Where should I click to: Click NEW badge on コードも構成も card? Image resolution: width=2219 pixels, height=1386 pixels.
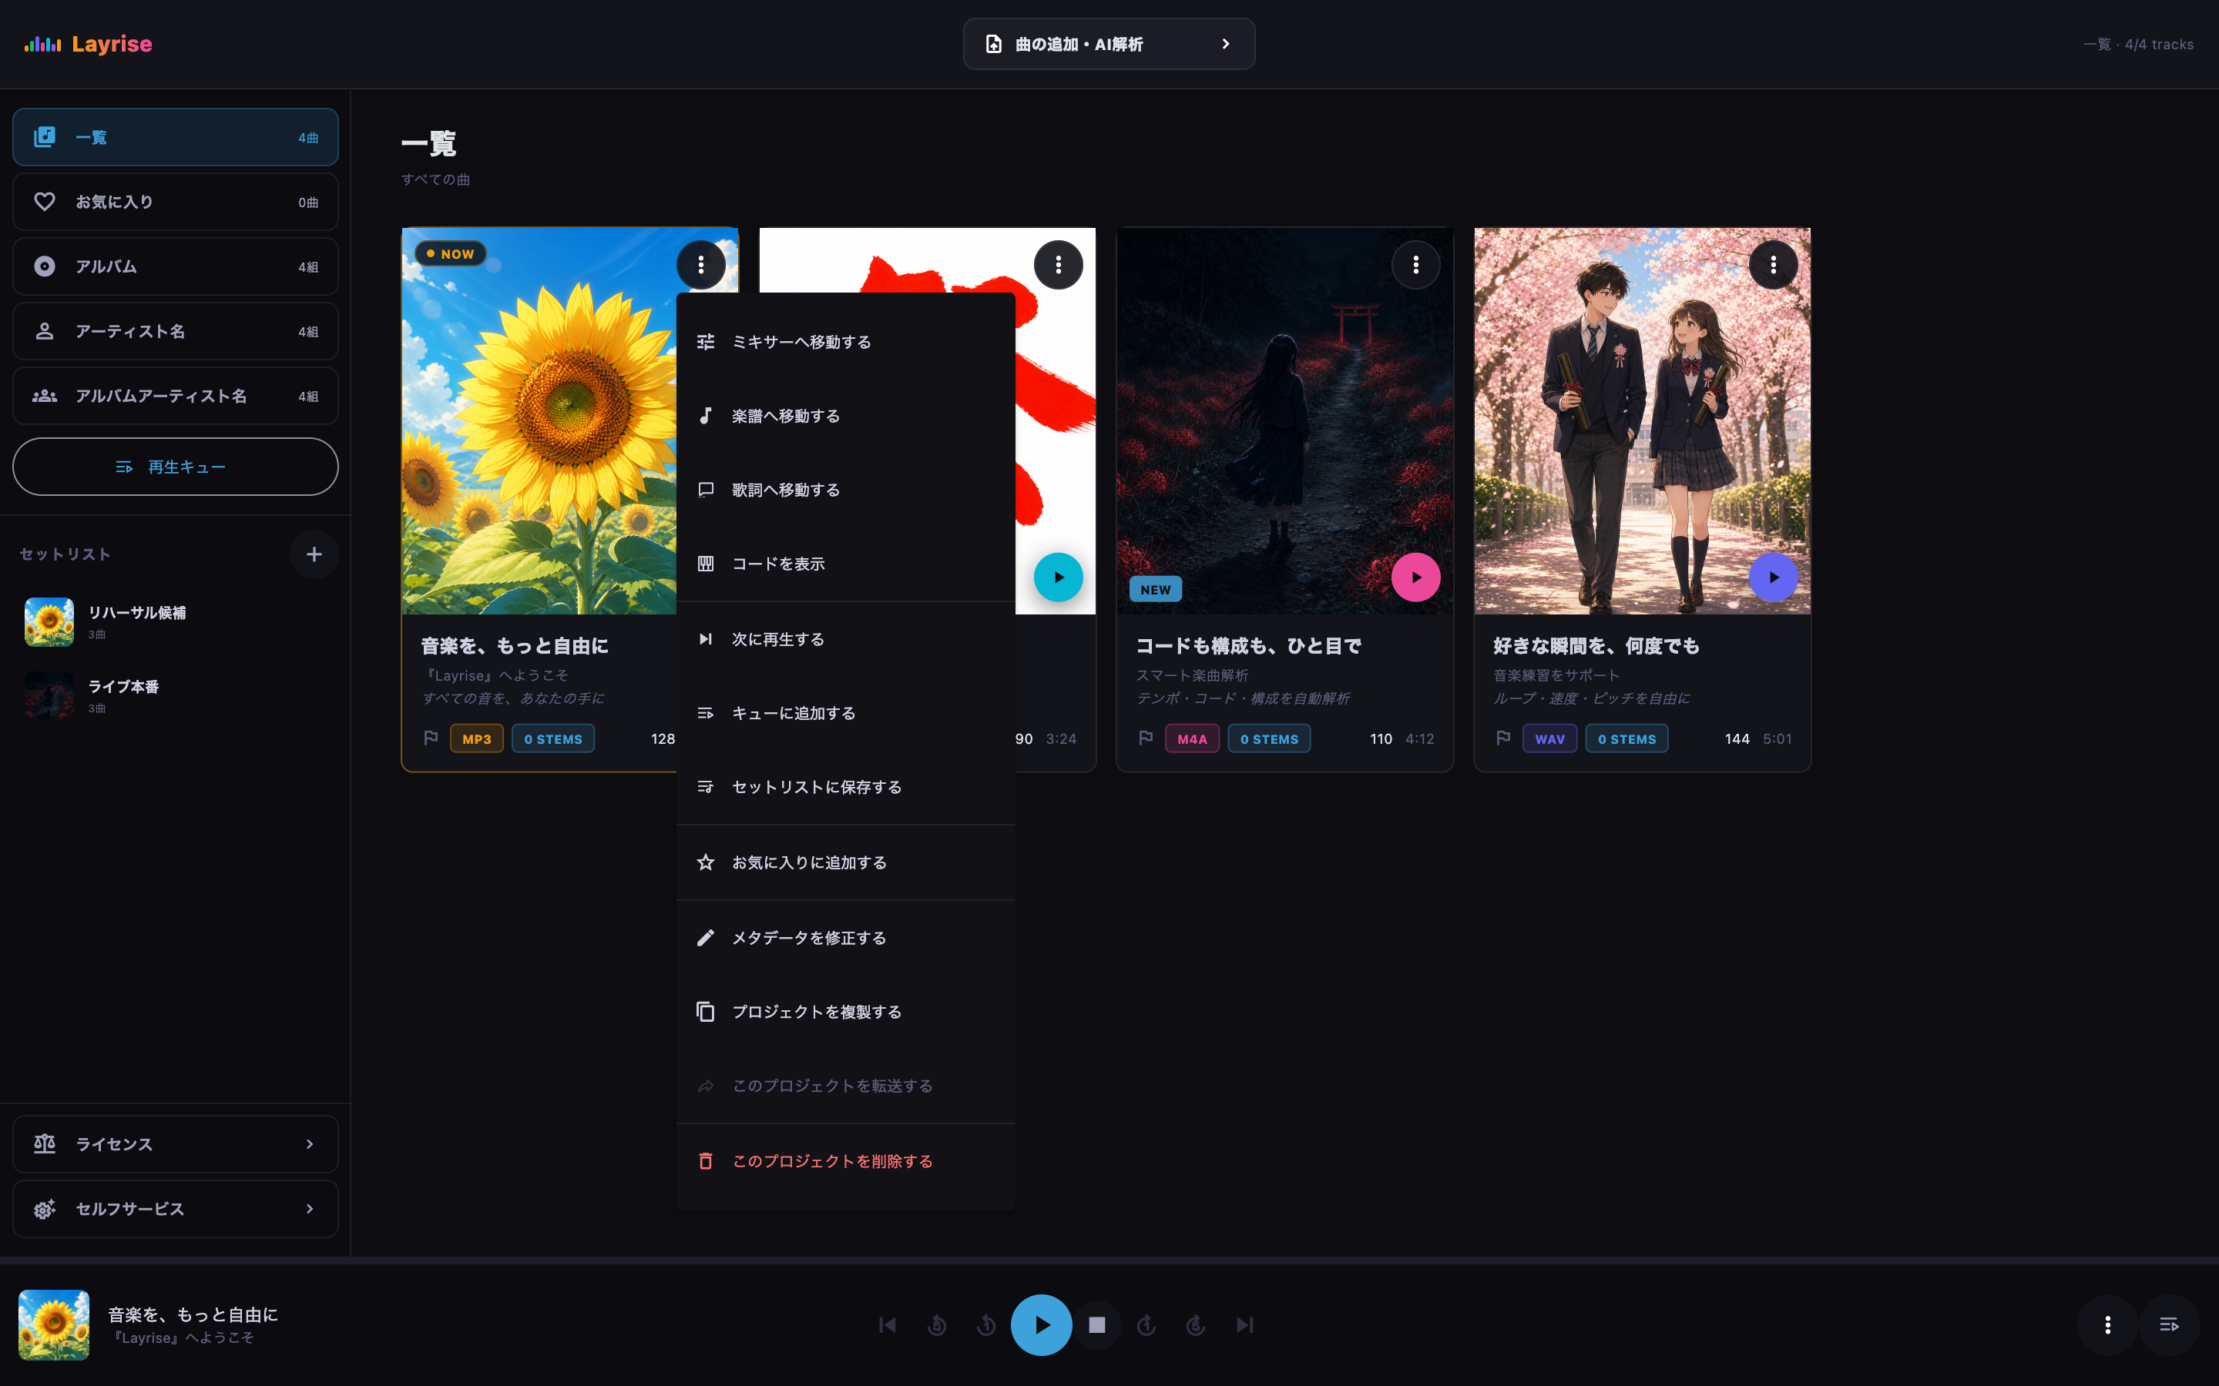1156,589
